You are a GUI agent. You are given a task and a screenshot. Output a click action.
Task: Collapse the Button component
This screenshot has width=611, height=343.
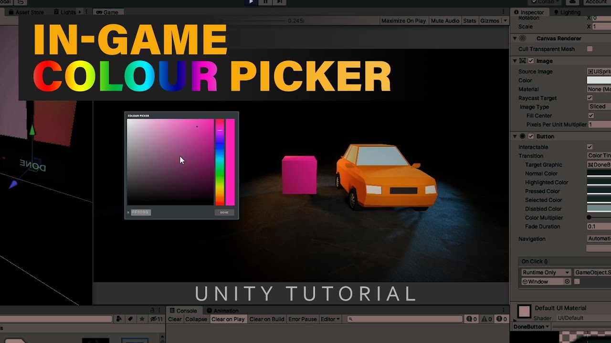pos(515,136)
